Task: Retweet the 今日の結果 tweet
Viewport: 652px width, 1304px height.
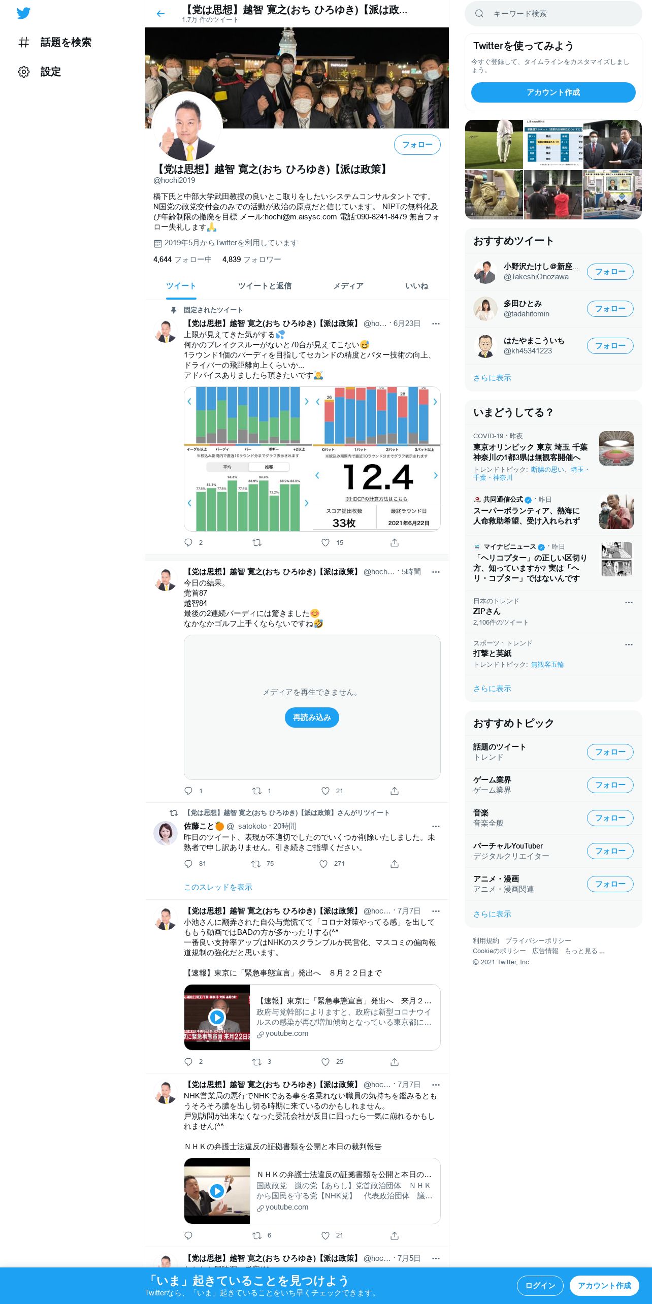Action: tap(257, 791)
